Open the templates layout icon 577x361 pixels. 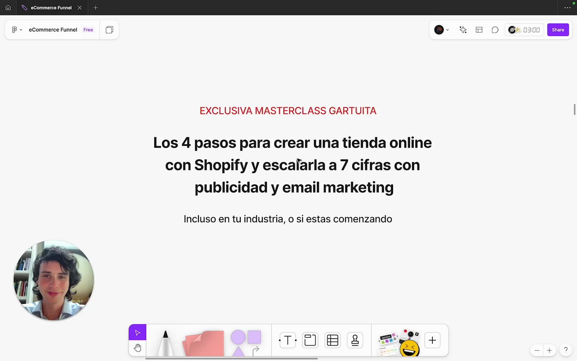(x=479, y=30)
